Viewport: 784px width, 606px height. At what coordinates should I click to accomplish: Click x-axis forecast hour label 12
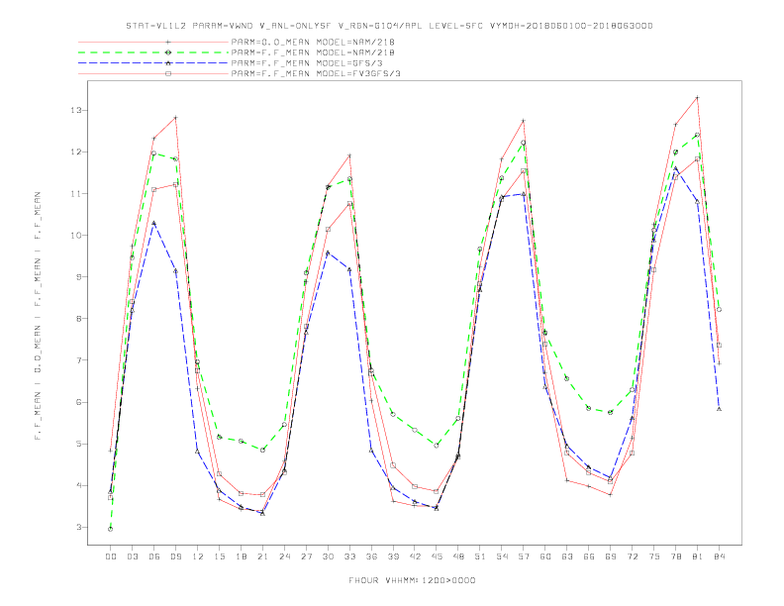(x=198, y=556)
